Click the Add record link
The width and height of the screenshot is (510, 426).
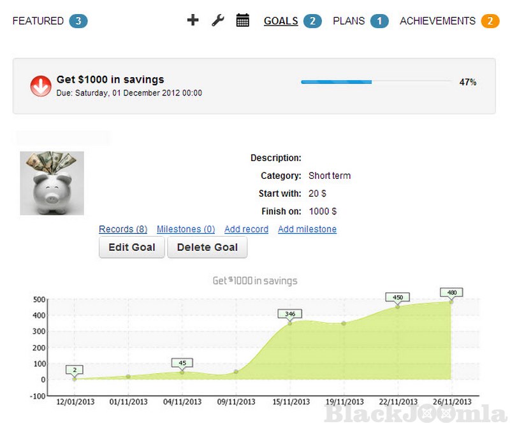(246, 229)
